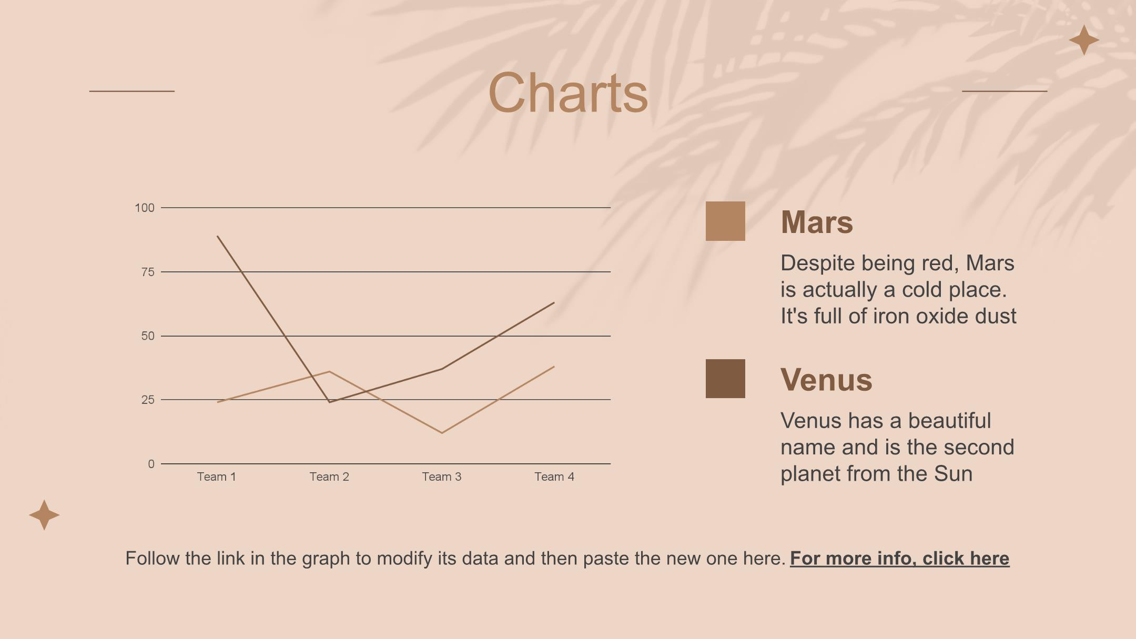
Task: Click the "Team 4" axis label
Action: (554, 477)
